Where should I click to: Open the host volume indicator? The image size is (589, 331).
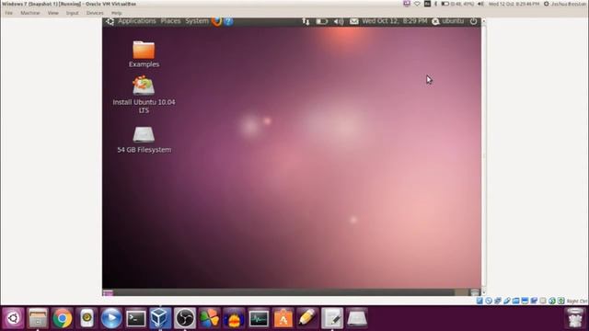(x=480, y=4)
